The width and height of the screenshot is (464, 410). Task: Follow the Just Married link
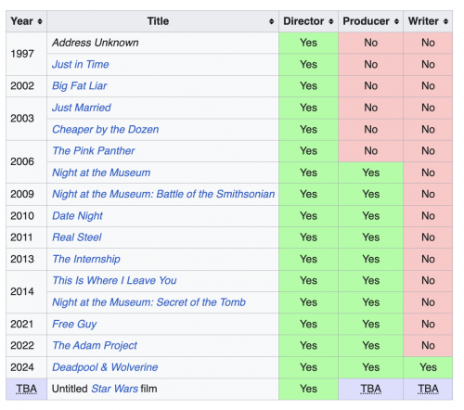pos(82,108)
